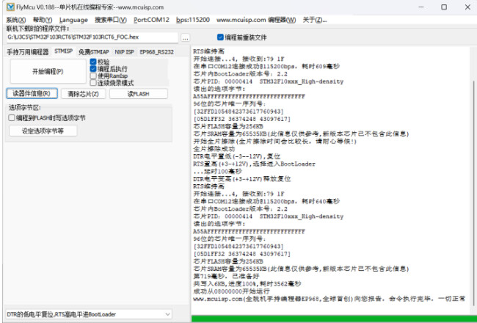Switch to 免费STMIAP tab
Viewport: 477px width, 323px height.
(x=94, y=51)
